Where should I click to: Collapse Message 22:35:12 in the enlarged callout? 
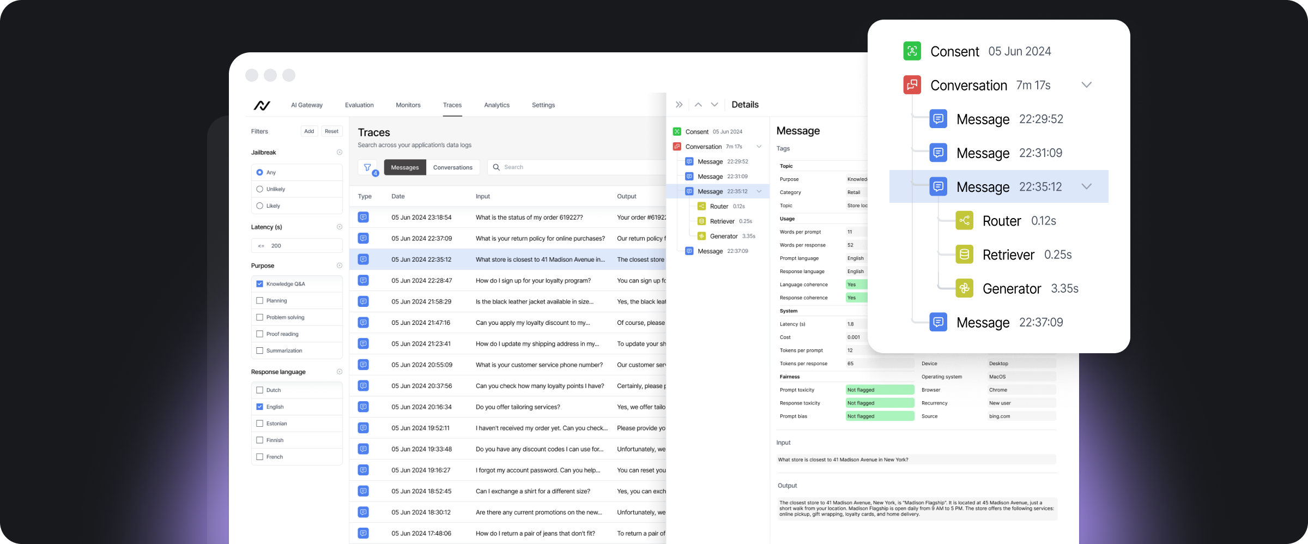point(1086,186)
